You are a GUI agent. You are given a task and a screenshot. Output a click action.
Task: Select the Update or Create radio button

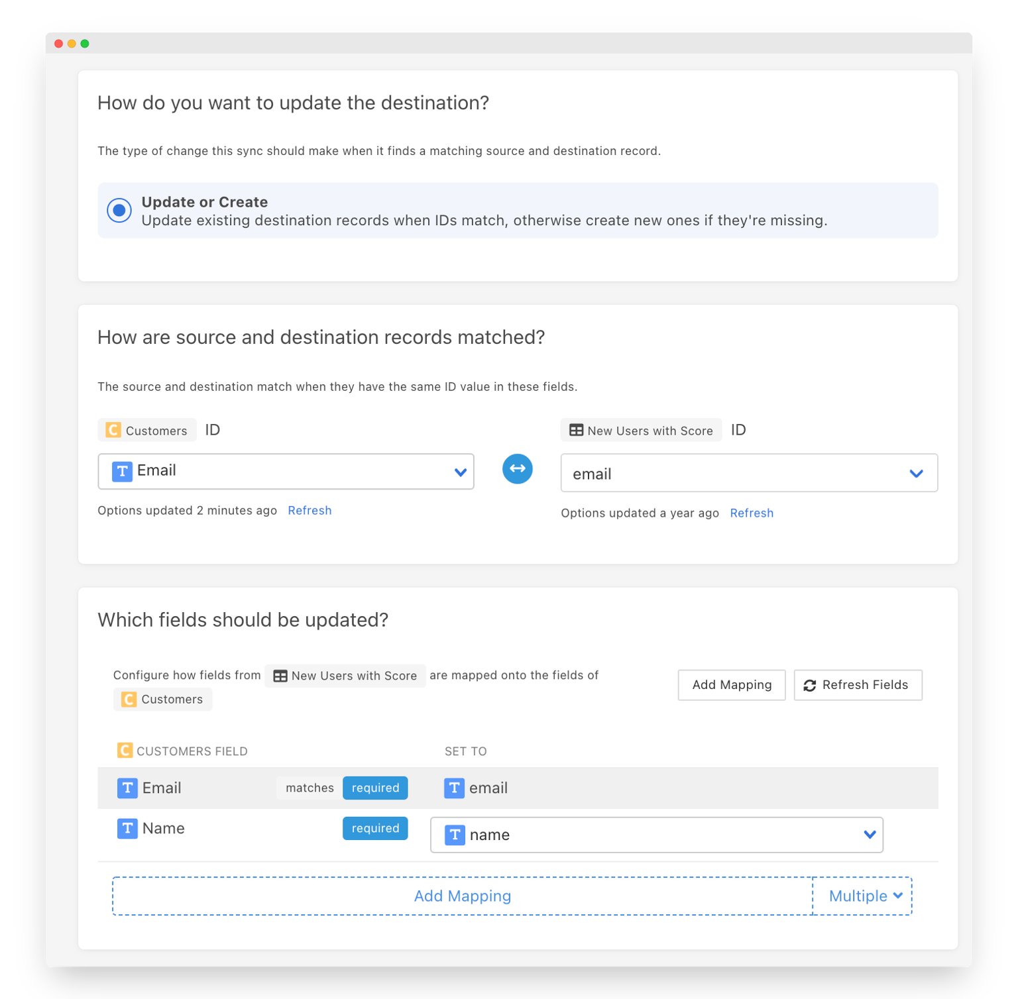[119, 211]
